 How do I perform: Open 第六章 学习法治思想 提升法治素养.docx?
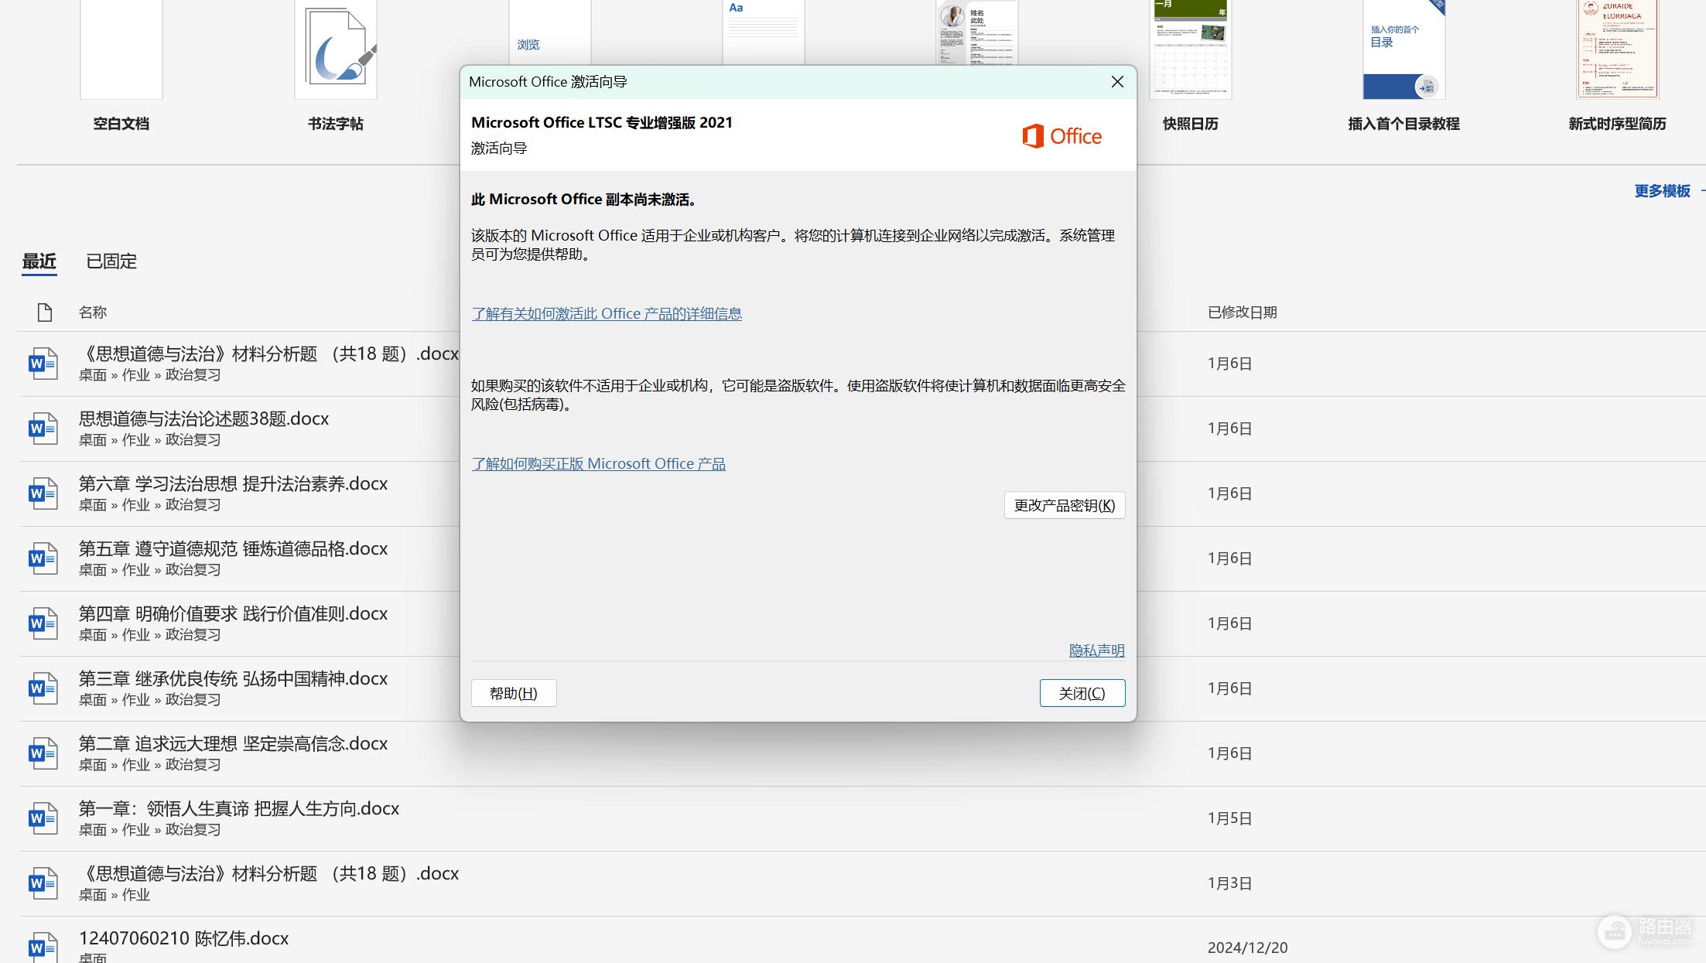tap(233, 483)
